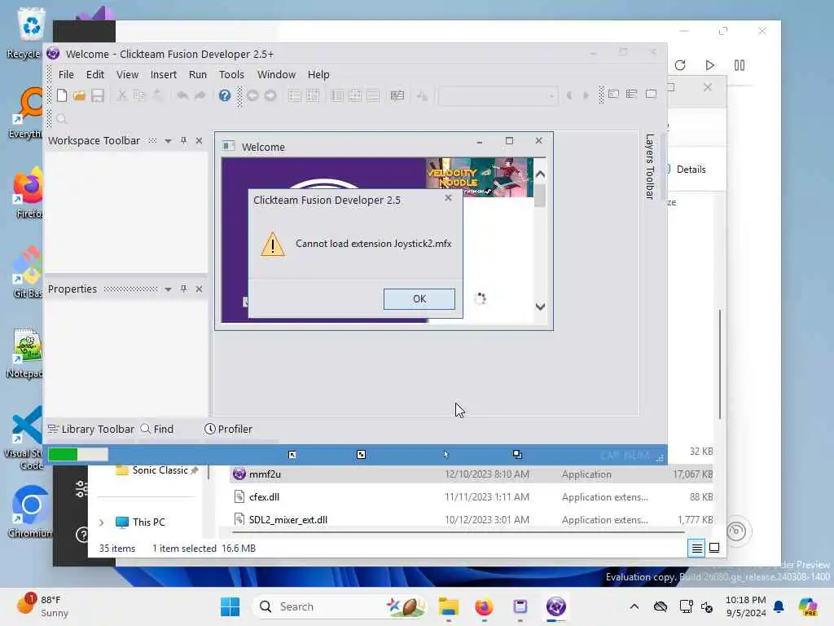Click the Velocity Noodle banner thumbnail

479,177
